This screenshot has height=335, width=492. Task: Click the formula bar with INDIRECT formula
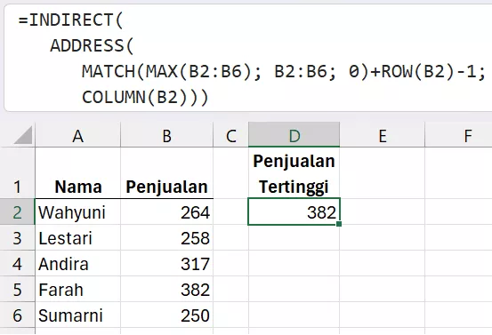click(248, 58)
